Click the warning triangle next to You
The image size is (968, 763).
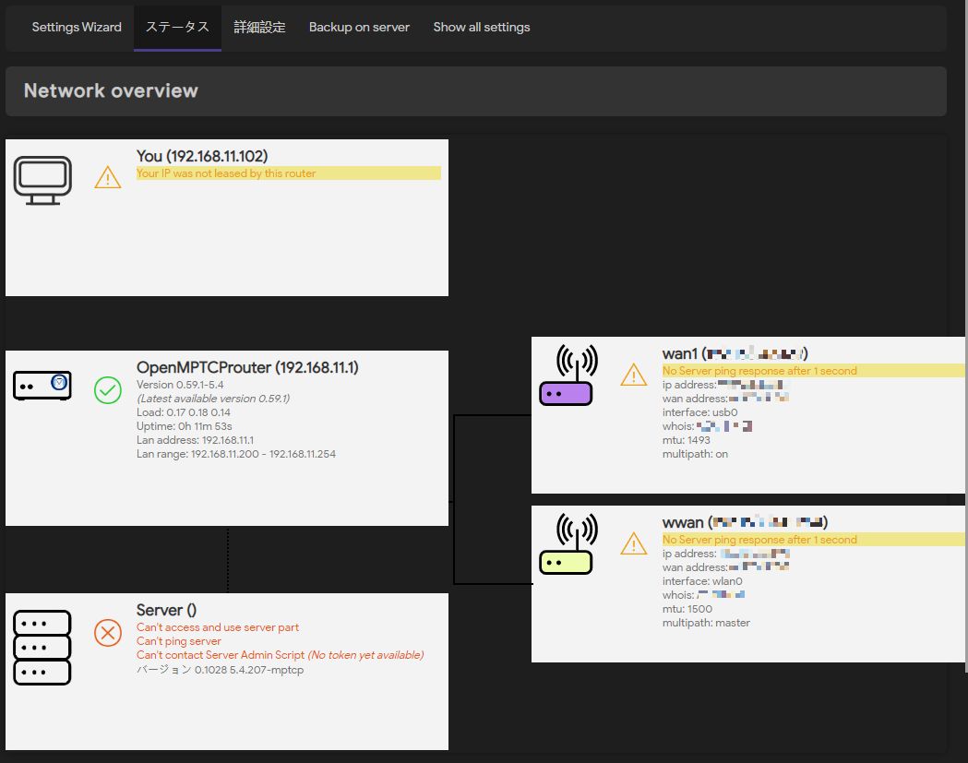[107, 177]
